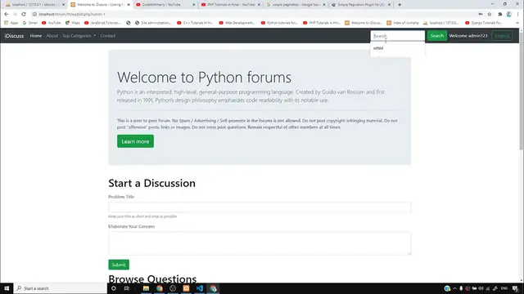Open the JavaScript Tutorials bookmark
Viewport: 524px width, 294px height.
[102, 23]
